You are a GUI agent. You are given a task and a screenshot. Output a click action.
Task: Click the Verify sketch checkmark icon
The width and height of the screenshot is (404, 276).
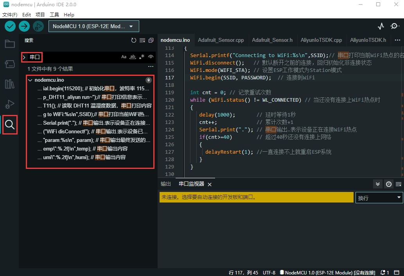(10, 26)
